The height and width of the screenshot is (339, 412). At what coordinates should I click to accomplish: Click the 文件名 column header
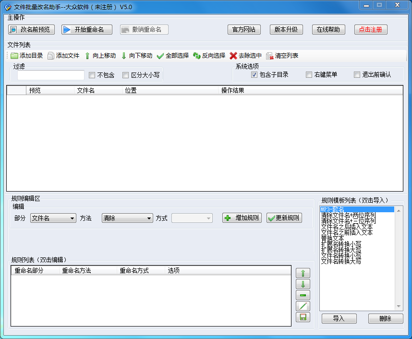coord(98,90)
